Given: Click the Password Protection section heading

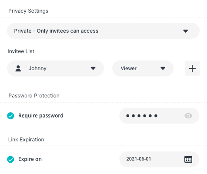Looking at the screenshot, I should click(x=34, y=96).
